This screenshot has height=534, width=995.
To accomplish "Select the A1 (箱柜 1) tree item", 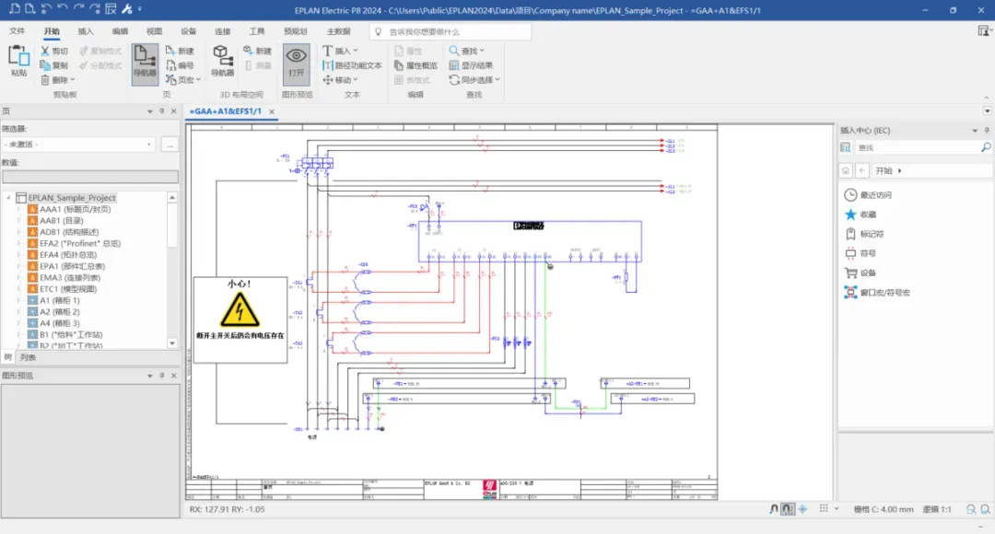I will pos(60,301).
